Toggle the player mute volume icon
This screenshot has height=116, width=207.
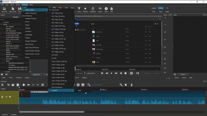point(137,73)
